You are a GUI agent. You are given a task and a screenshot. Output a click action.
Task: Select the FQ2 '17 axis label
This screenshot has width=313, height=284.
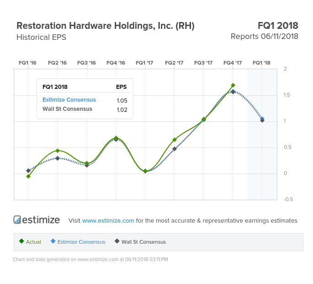[x=174, y=63]
